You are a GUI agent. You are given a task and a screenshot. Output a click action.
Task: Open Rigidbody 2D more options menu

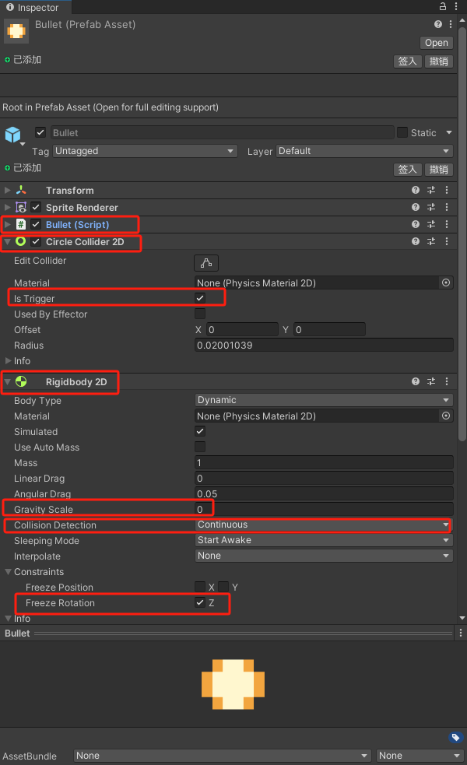pyautogui.click(x=447, y=381)
